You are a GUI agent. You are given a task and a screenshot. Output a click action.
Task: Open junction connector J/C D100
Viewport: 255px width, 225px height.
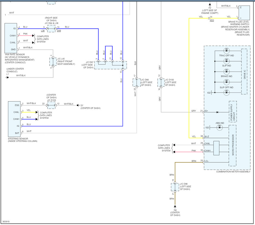161,82
